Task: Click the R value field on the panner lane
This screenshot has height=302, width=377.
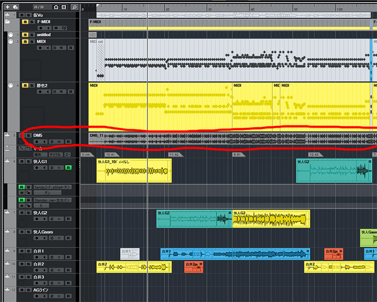Action: tap(41, 205)
